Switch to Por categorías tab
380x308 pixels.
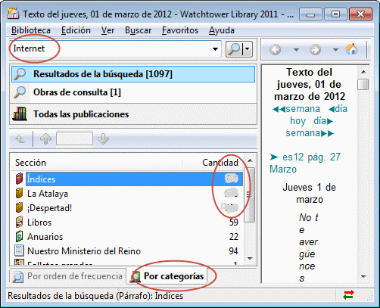[x=167, y=276]
